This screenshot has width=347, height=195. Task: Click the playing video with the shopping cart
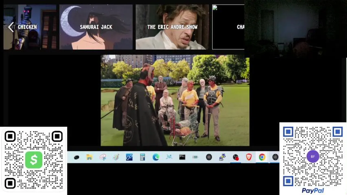(x=175, y=100)
